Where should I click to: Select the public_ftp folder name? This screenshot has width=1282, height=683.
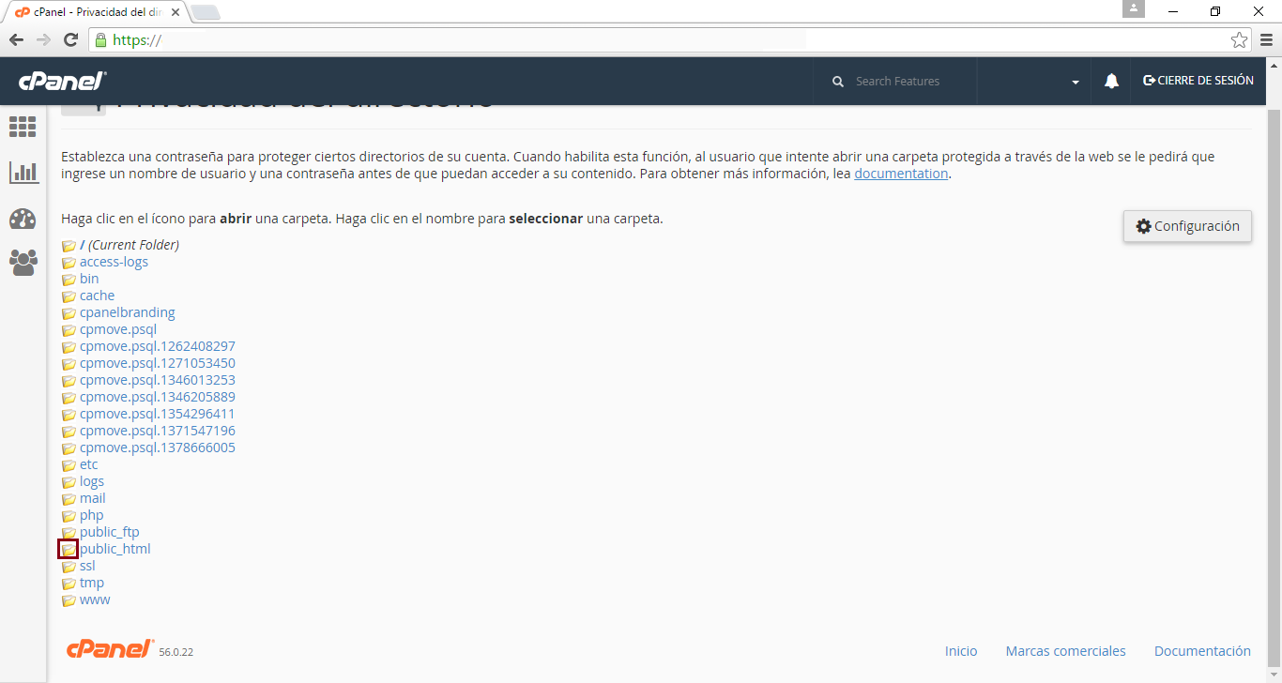tap(109, 532)
